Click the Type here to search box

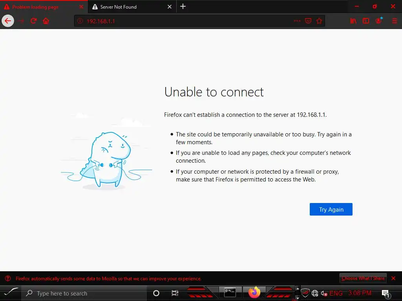[x=84, y=293]
